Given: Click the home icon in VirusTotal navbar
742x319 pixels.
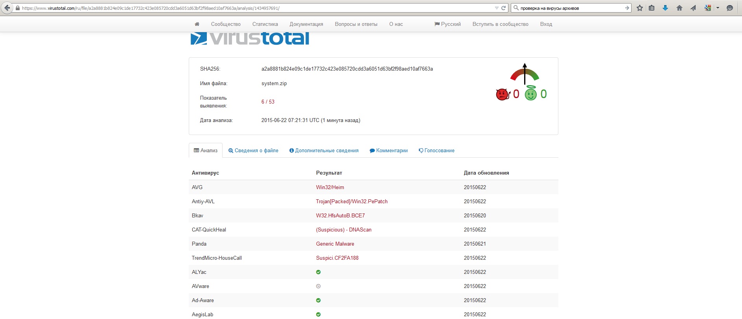Looking at the screenshot, I should pyautogui.click(x=197, y=24).
